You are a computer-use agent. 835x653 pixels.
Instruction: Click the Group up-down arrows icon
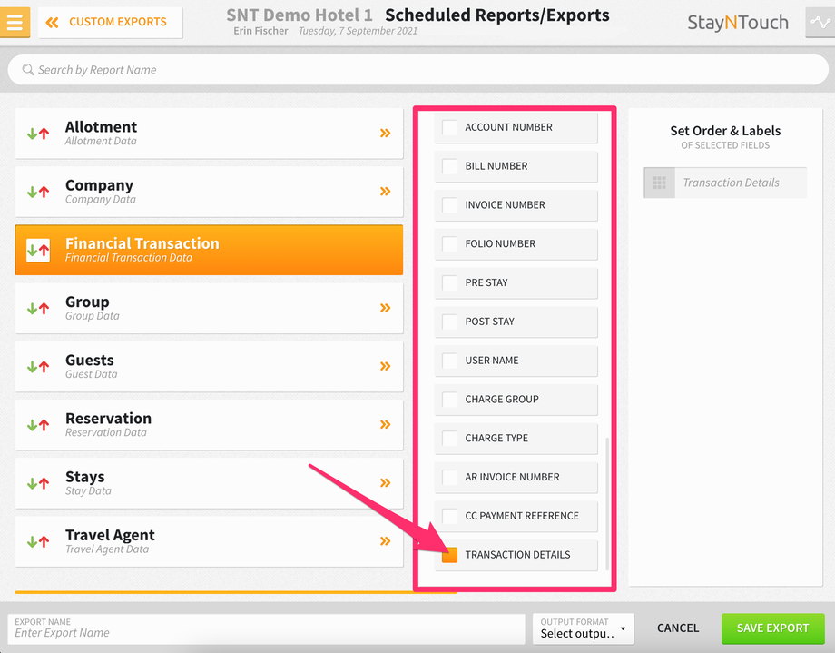pos(38,308)
